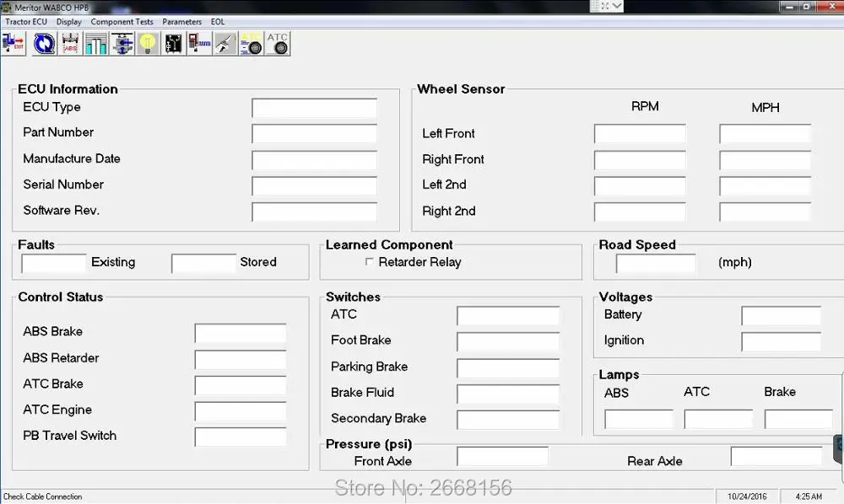844x504 pixels.
Task: Open the EOL menu
Action: click(x=218, y=22)
